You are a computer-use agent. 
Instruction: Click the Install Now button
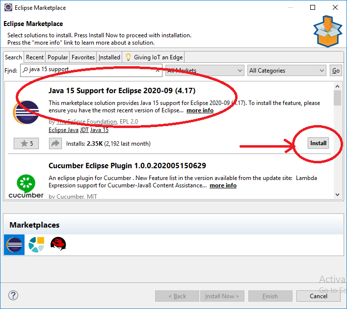(x=222, y=296)
